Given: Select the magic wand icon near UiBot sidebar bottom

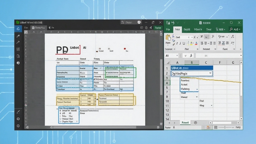Looking at the screenshot, I should [18, 112].
